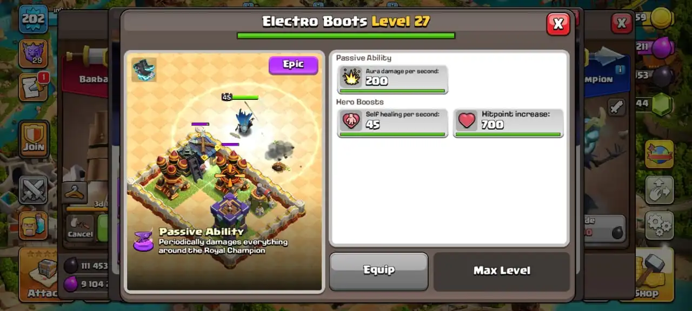Select the aura damage explosion icon
692x311 pixels.
(351, 78)
